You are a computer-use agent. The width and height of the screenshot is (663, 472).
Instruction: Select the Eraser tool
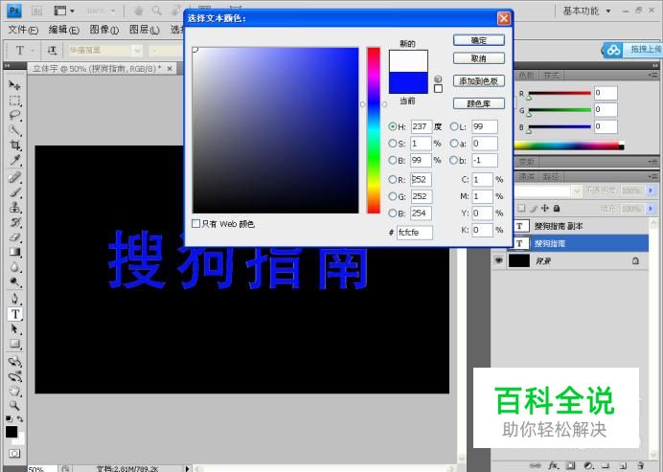click(14, 237)
